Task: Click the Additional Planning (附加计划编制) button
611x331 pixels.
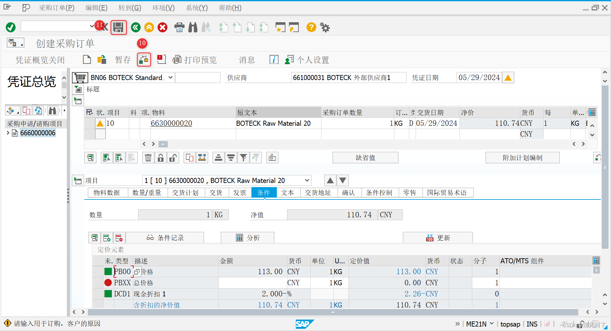Action: (523, 158)
